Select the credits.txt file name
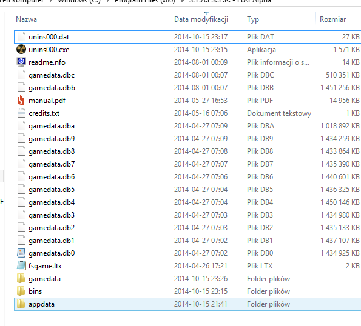The width and height of the screenshot is (361, 326). point(44,113)
